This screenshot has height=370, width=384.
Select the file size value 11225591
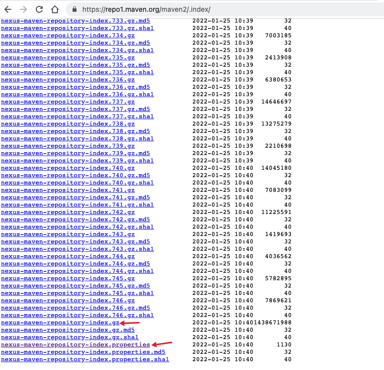276,212
